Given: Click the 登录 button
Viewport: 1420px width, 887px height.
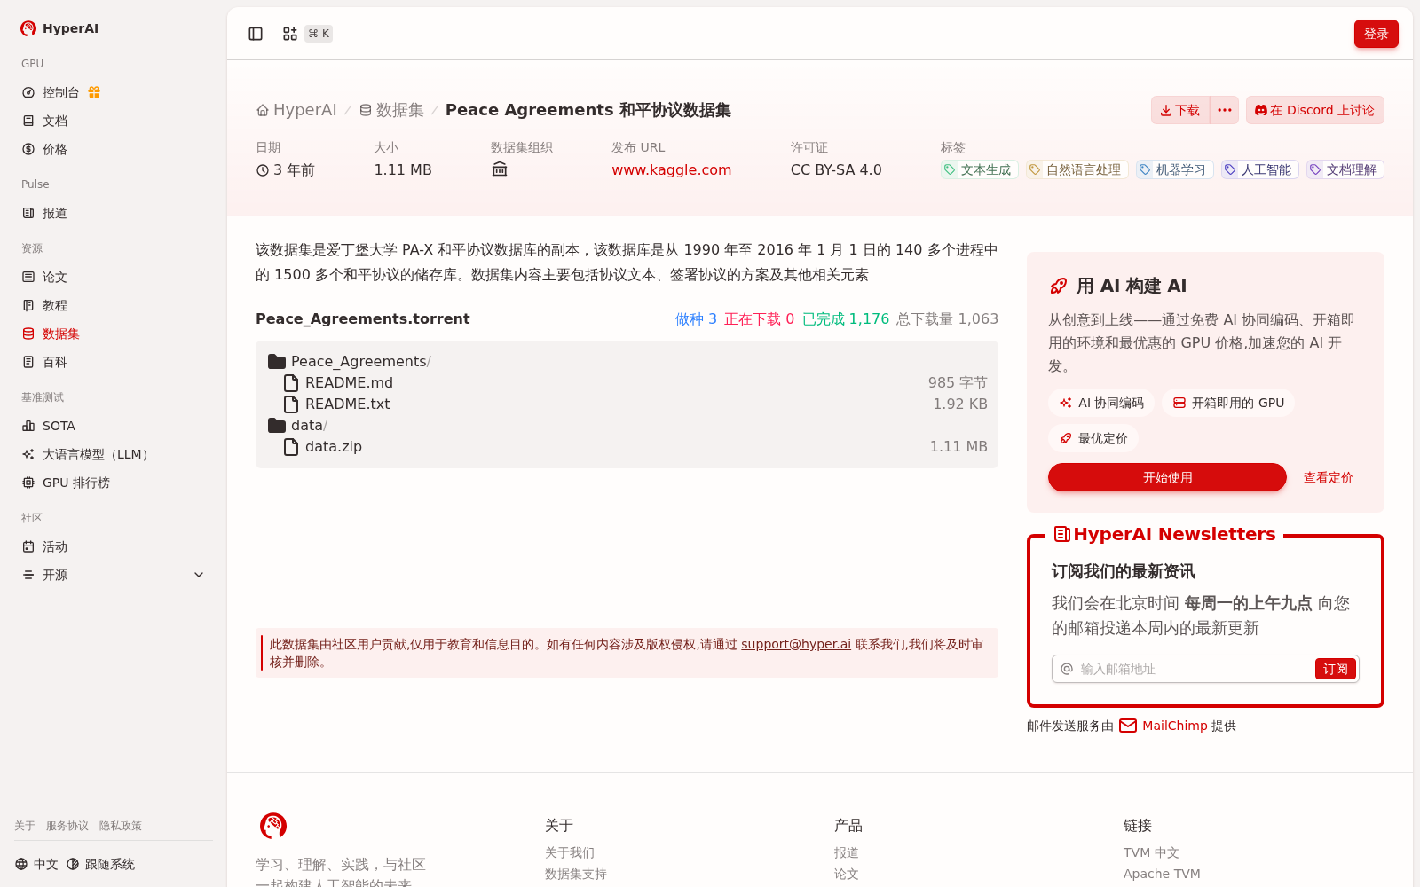Looking at the screenshot, I should (1376, 34).
